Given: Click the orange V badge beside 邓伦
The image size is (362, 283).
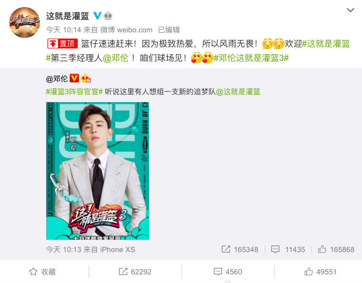Looking at the screenshot, I should click(x=74, y=78).
